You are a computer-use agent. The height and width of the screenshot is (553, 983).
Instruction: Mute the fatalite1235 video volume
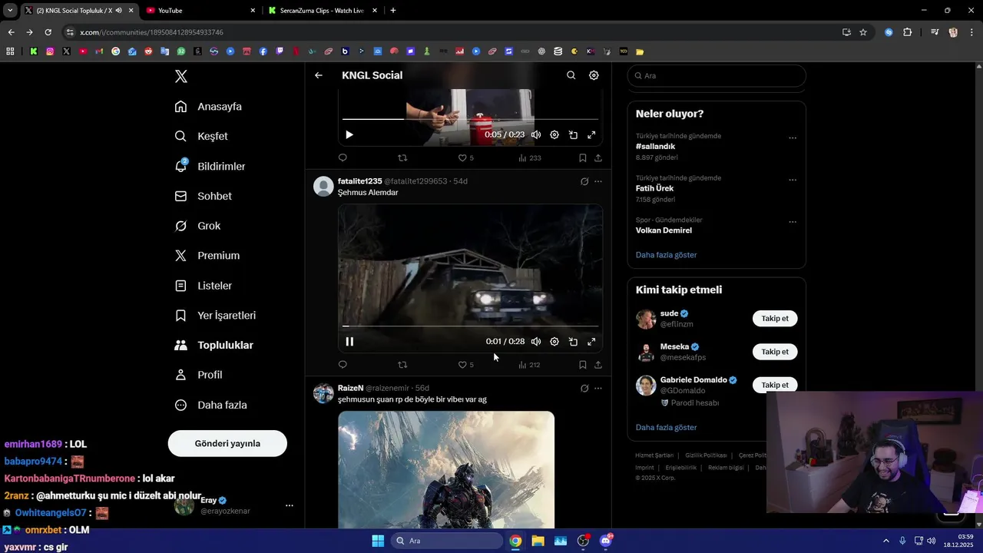[x=536, y=342]
